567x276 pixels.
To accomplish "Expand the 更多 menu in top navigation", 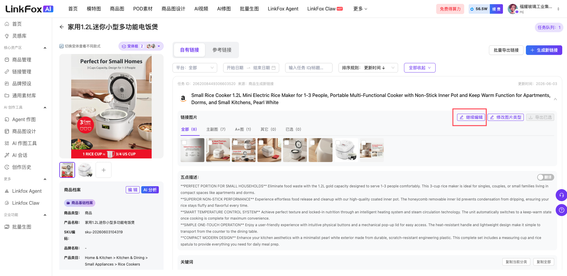I will click(x=360, y=9).
